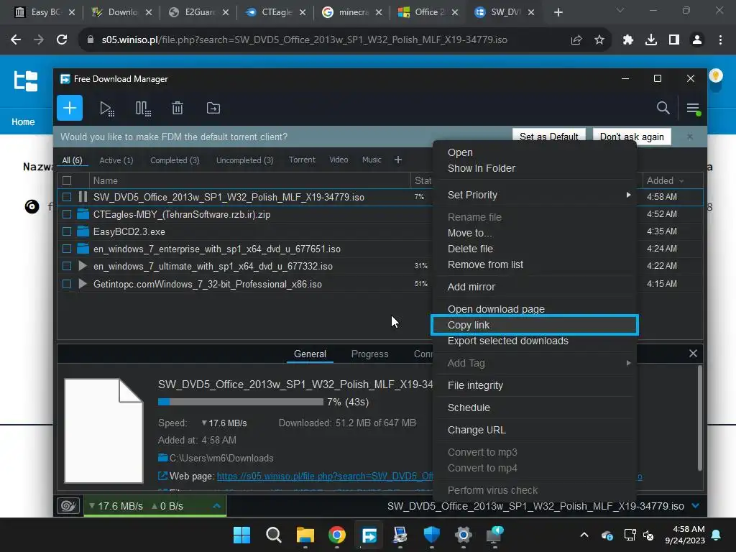Check the en_windows_7_enterprise row checkbox
The image size is (736, 552).
(x=67, y=248)
